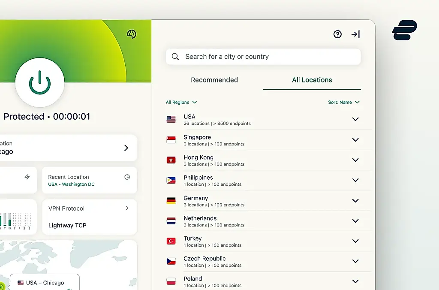Expand the Turkey locations list
Viewport: 439px width, 290px height.
tap(355, 241)
